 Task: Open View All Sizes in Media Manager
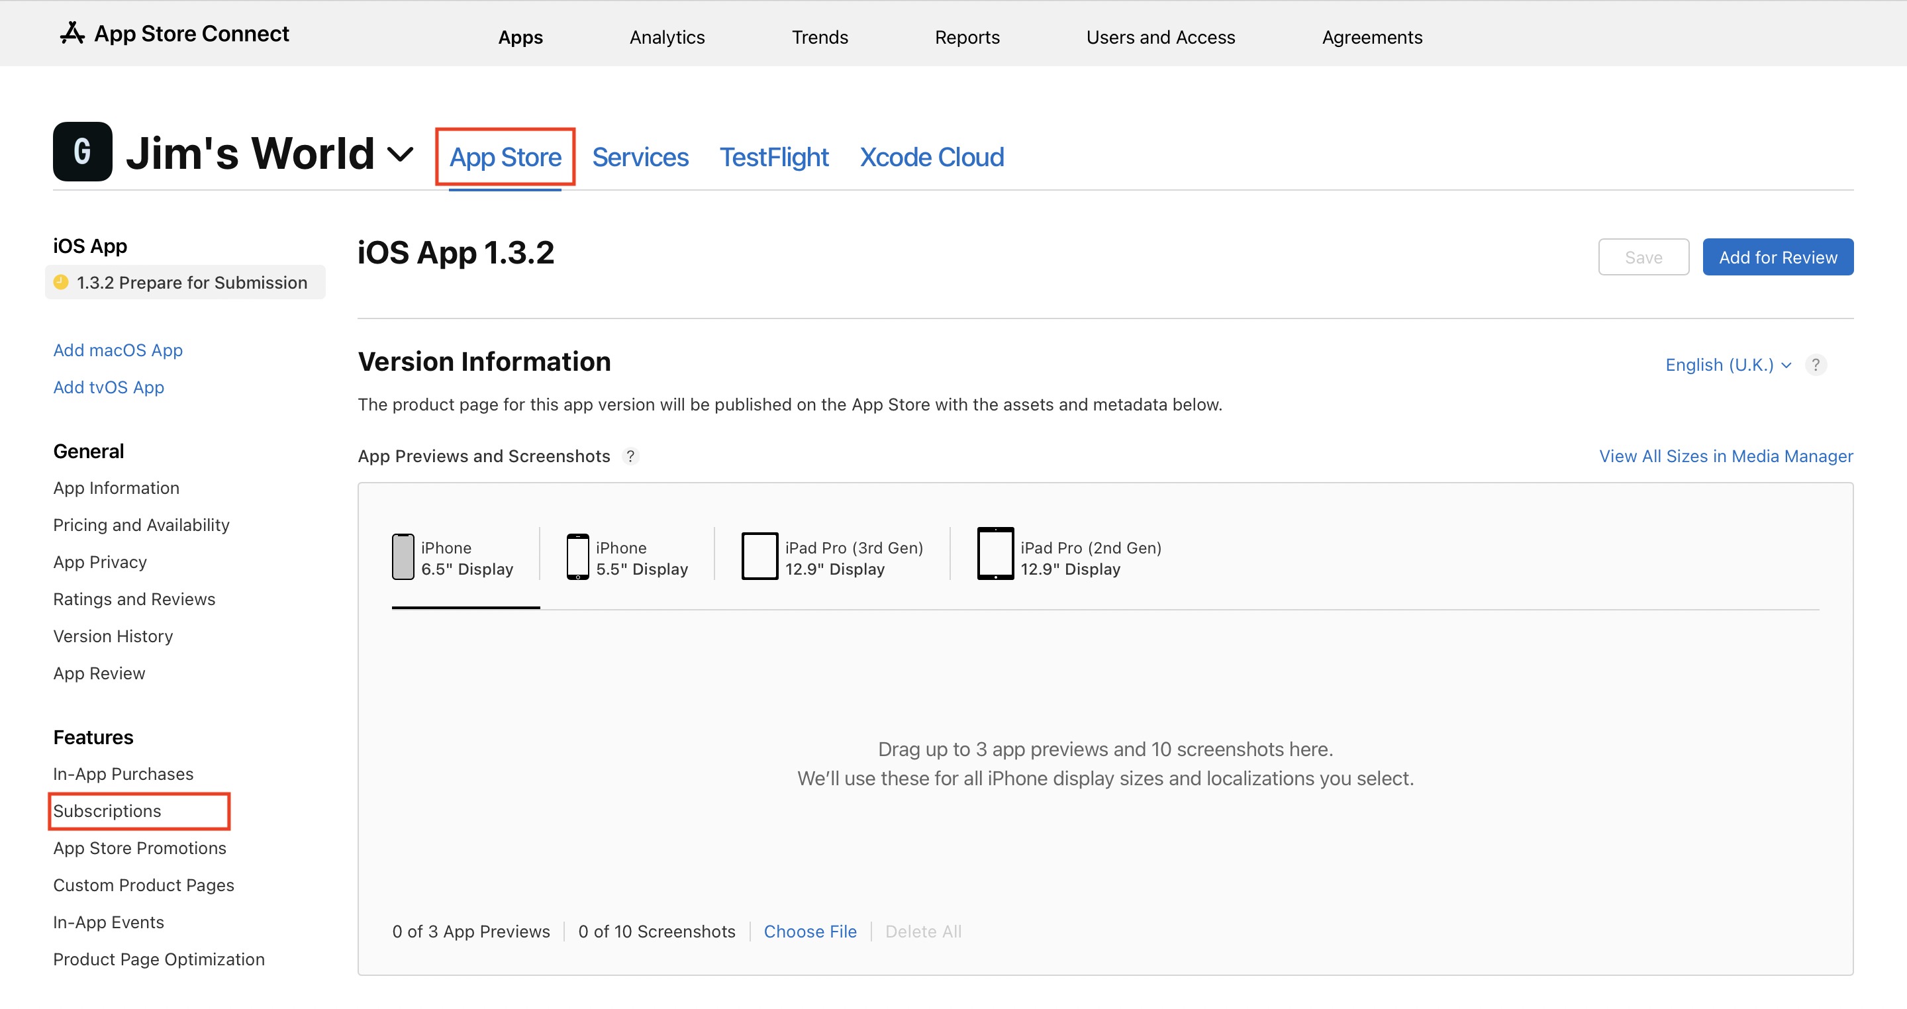click(x=1726, y=456)
